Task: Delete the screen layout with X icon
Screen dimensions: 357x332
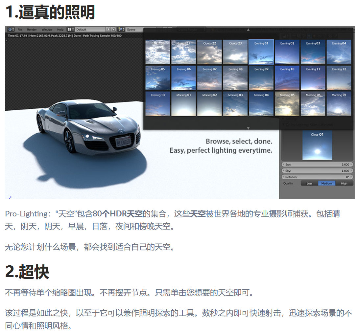Action: (113, 29)
